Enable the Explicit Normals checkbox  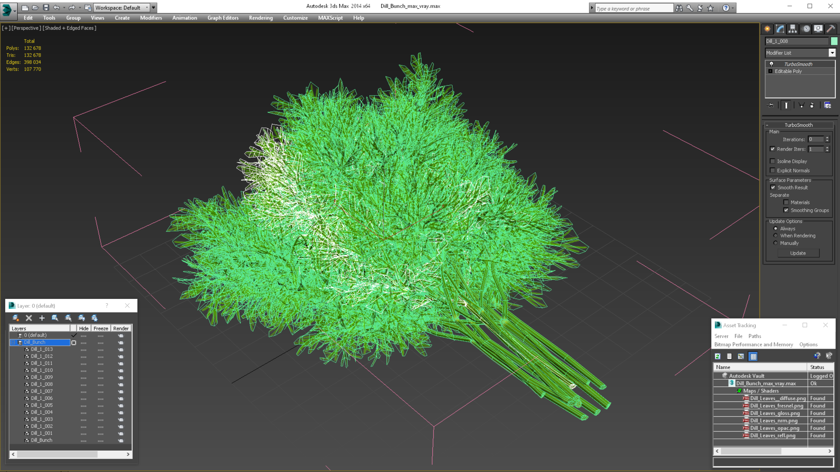pyautogui.click(x=773, y=170)
